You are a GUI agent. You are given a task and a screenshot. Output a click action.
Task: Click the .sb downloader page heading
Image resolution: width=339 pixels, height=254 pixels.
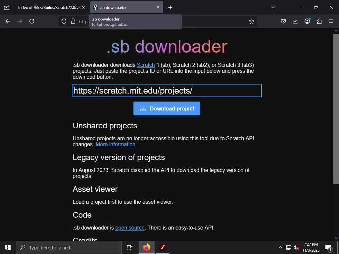(167, 46)
